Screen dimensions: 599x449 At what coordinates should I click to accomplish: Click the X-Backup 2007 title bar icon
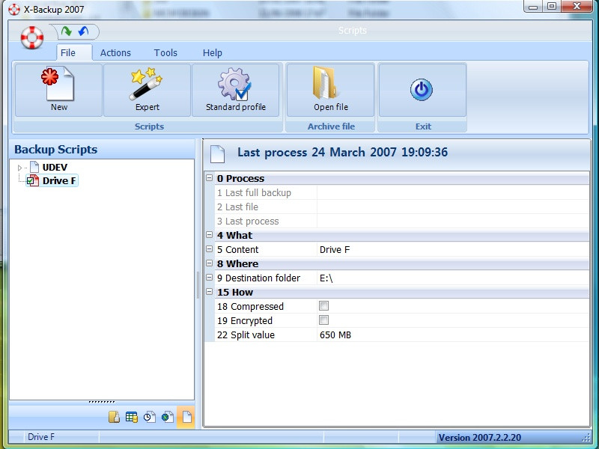pyautogui.click(x=13, y=9)
